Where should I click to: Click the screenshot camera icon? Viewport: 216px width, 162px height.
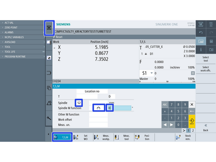[211, 50]
